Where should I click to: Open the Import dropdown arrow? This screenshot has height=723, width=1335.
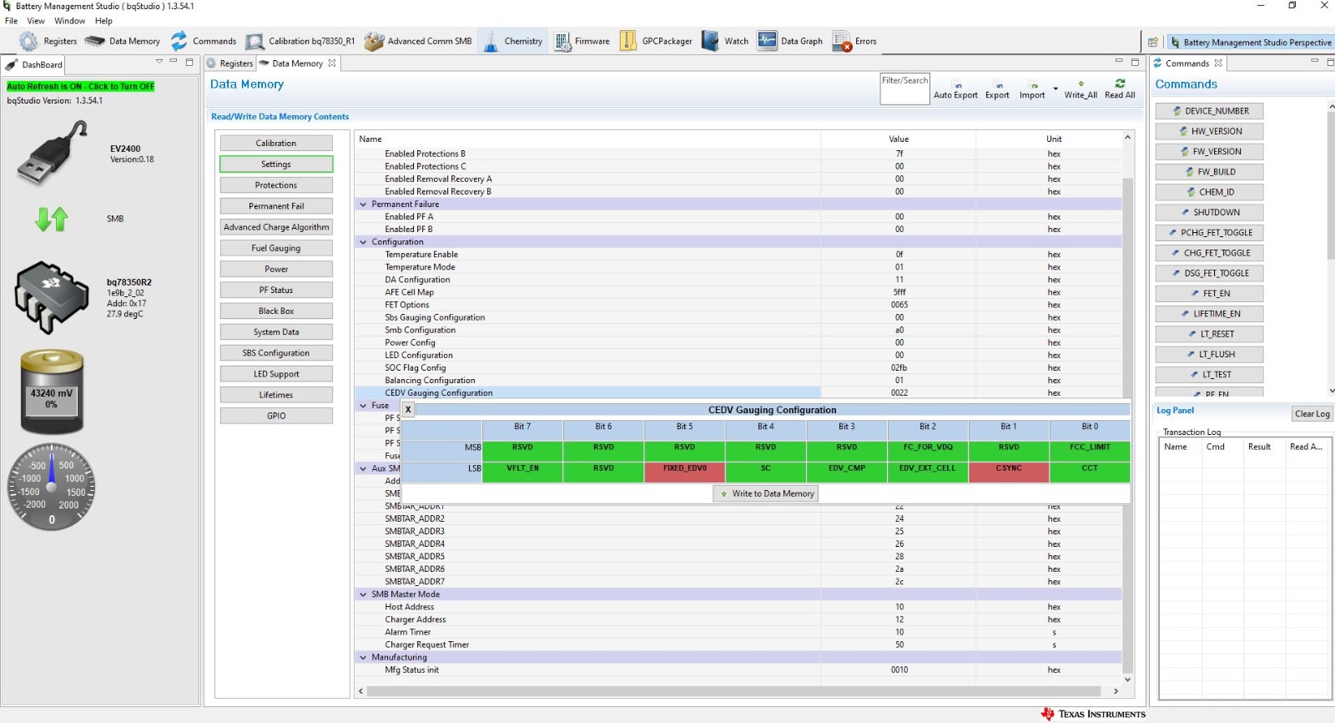pos(1055,88)
